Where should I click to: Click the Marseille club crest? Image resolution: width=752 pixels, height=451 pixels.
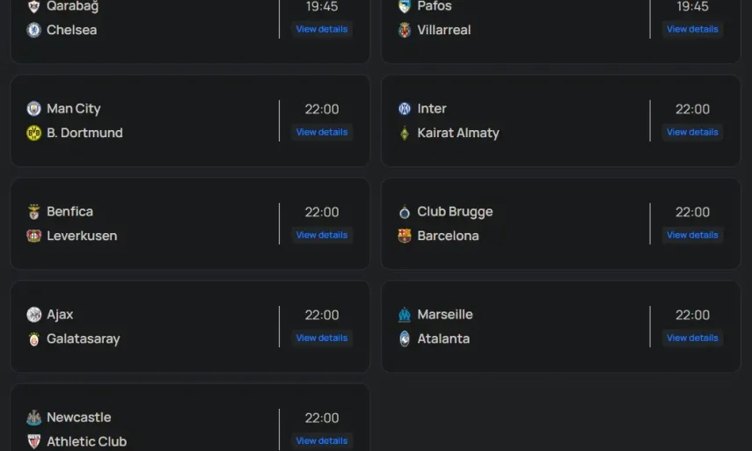[x=405, y=315]
